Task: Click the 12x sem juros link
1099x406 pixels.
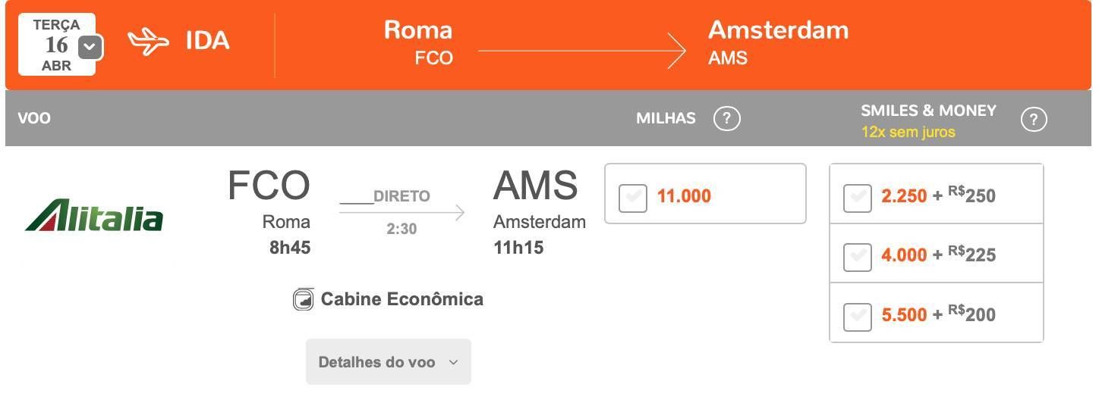Action: tap(908, 132)
